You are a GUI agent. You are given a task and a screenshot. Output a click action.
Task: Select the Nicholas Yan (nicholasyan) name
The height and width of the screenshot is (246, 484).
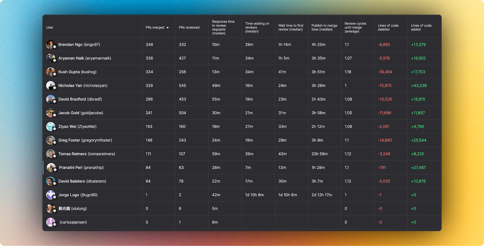(x=83, y=86)
